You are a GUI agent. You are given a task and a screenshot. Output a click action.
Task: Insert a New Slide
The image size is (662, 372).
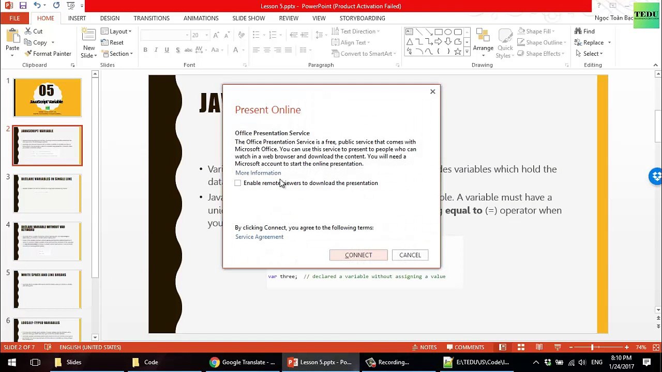point(89,43)
